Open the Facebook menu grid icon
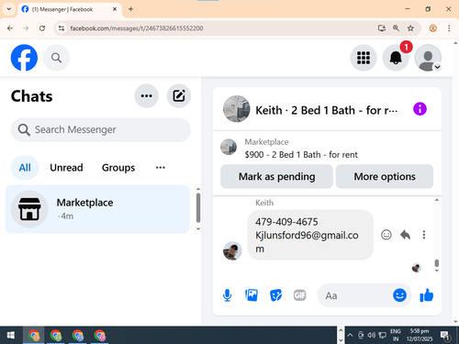This screenshot has width=459, height=344. 364,58
